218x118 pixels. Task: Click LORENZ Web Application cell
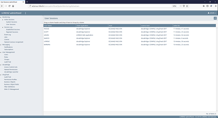(85, 35)
